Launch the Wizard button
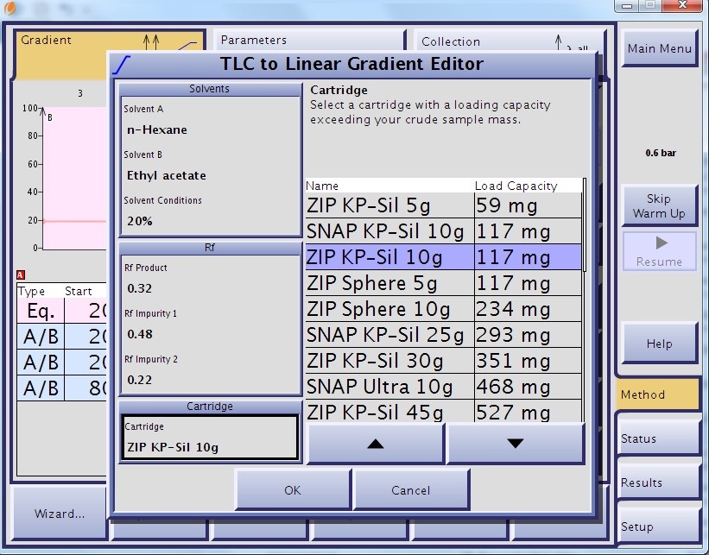This screenshot has width=709, height=555. tap(60, 514)
